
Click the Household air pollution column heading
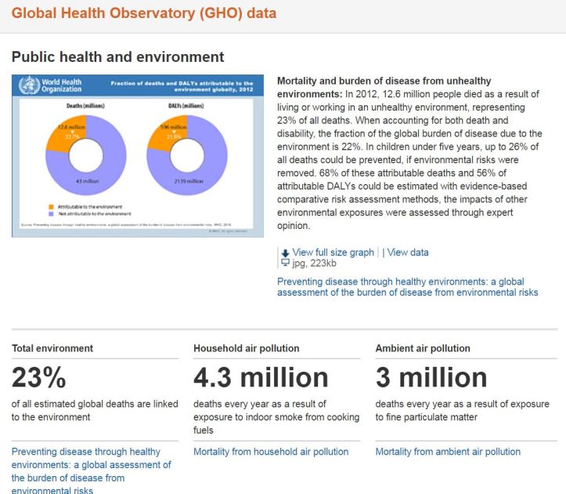click(246, 348)
